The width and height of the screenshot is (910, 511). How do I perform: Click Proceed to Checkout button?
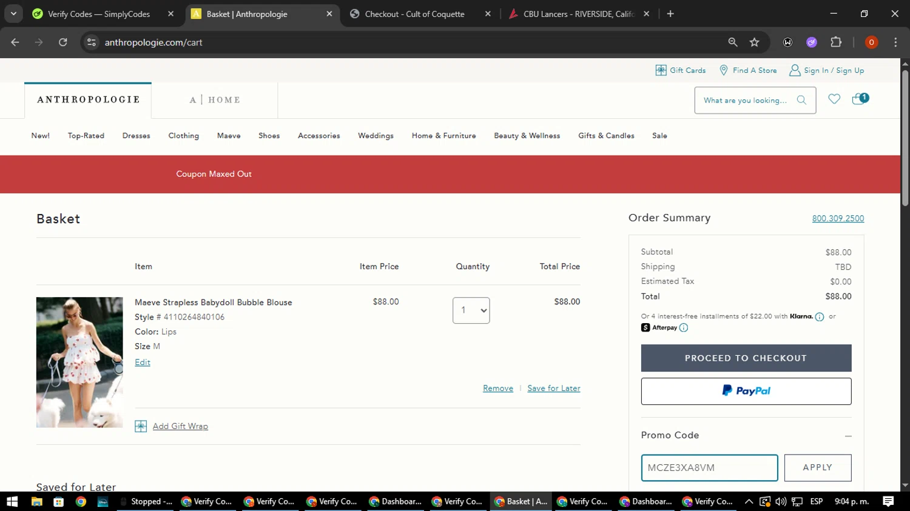pos(746,358)
